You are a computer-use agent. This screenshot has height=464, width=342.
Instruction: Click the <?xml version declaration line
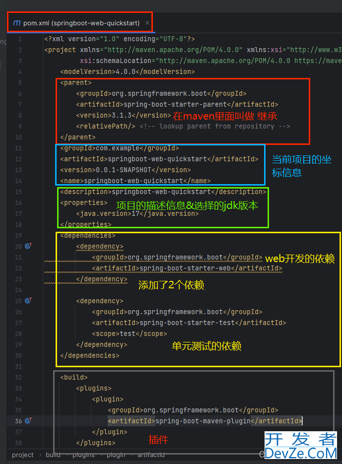pyautogui.click(x=120, y=39)
